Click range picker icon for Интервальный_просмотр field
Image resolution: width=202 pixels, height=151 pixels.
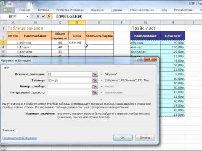(95, 92)
